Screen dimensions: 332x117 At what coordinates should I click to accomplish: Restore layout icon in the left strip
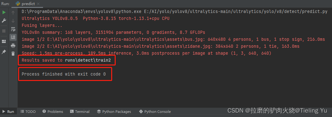pos(4,41)
